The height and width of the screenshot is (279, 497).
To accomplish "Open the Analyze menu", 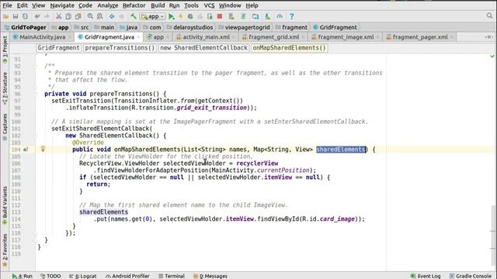I will [x=107, y=5].
